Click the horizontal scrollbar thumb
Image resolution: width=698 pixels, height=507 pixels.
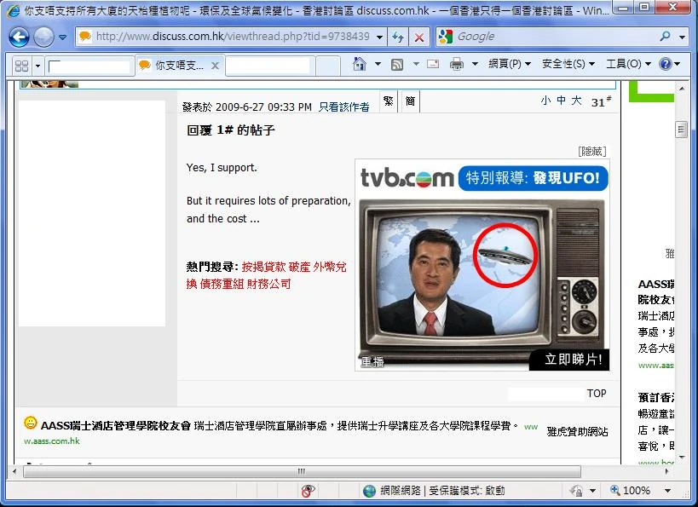302,471
